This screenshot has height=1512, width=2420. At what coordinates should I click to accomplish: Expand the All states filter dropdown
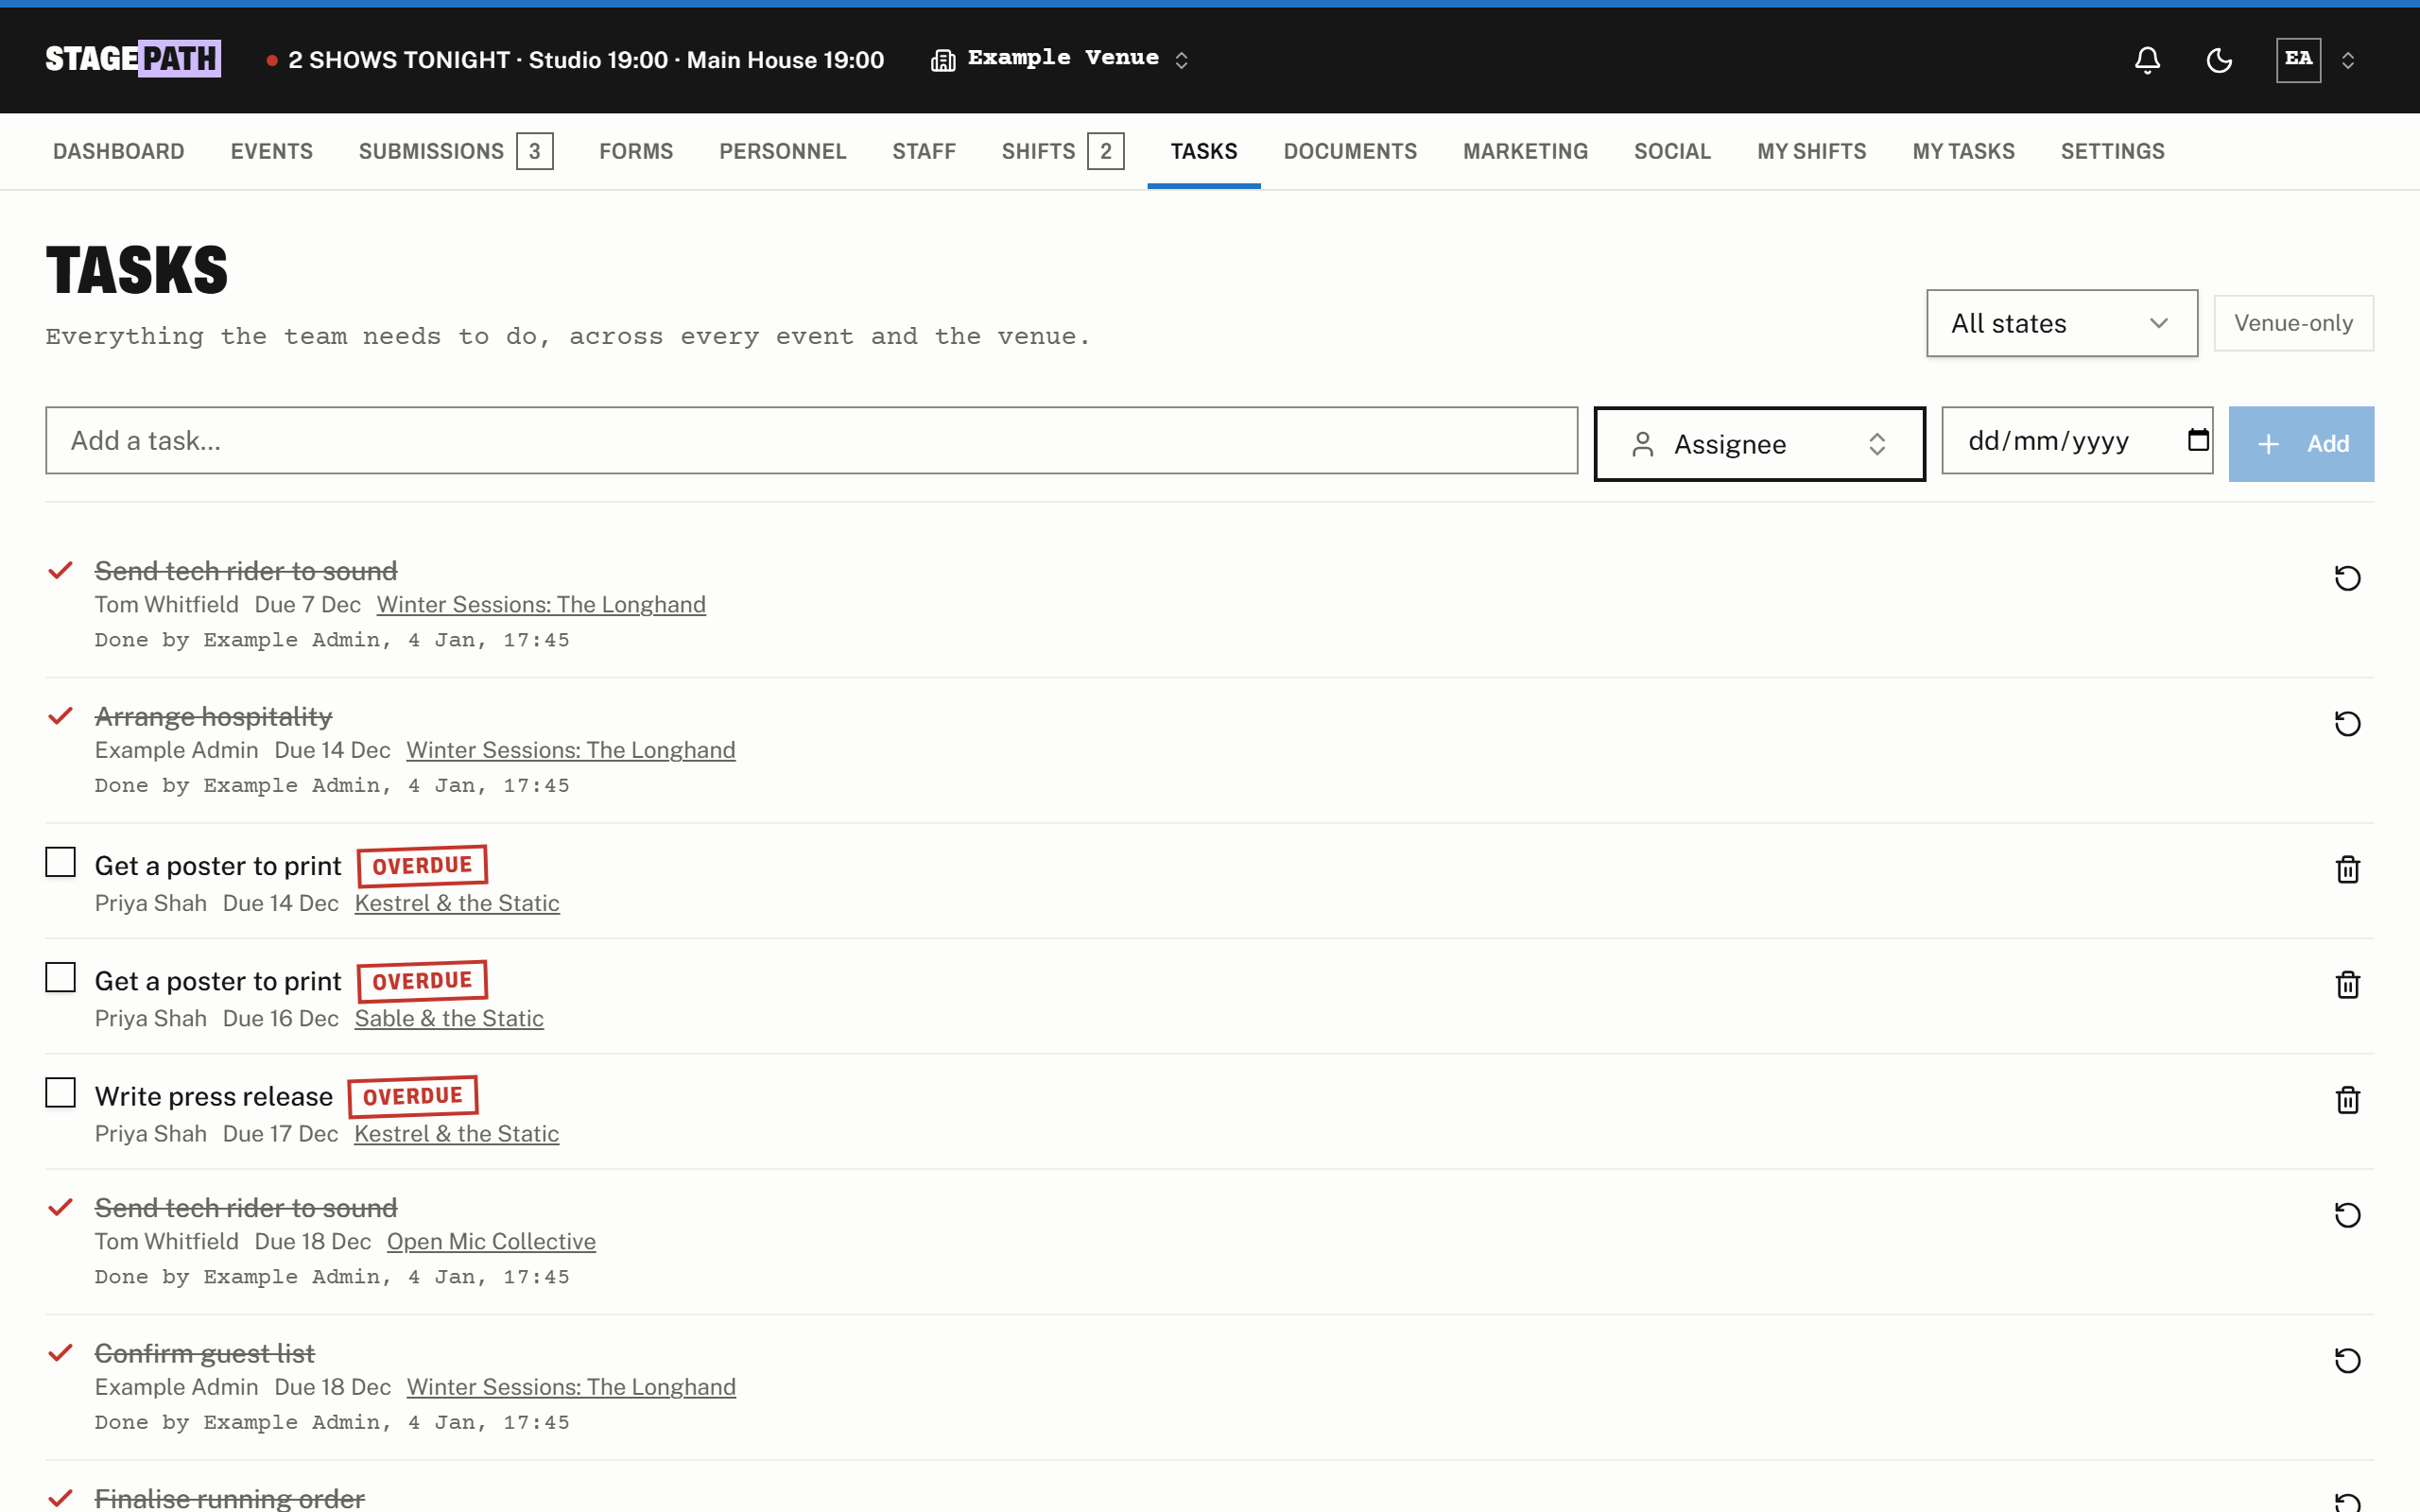(x=2061, y=323)
